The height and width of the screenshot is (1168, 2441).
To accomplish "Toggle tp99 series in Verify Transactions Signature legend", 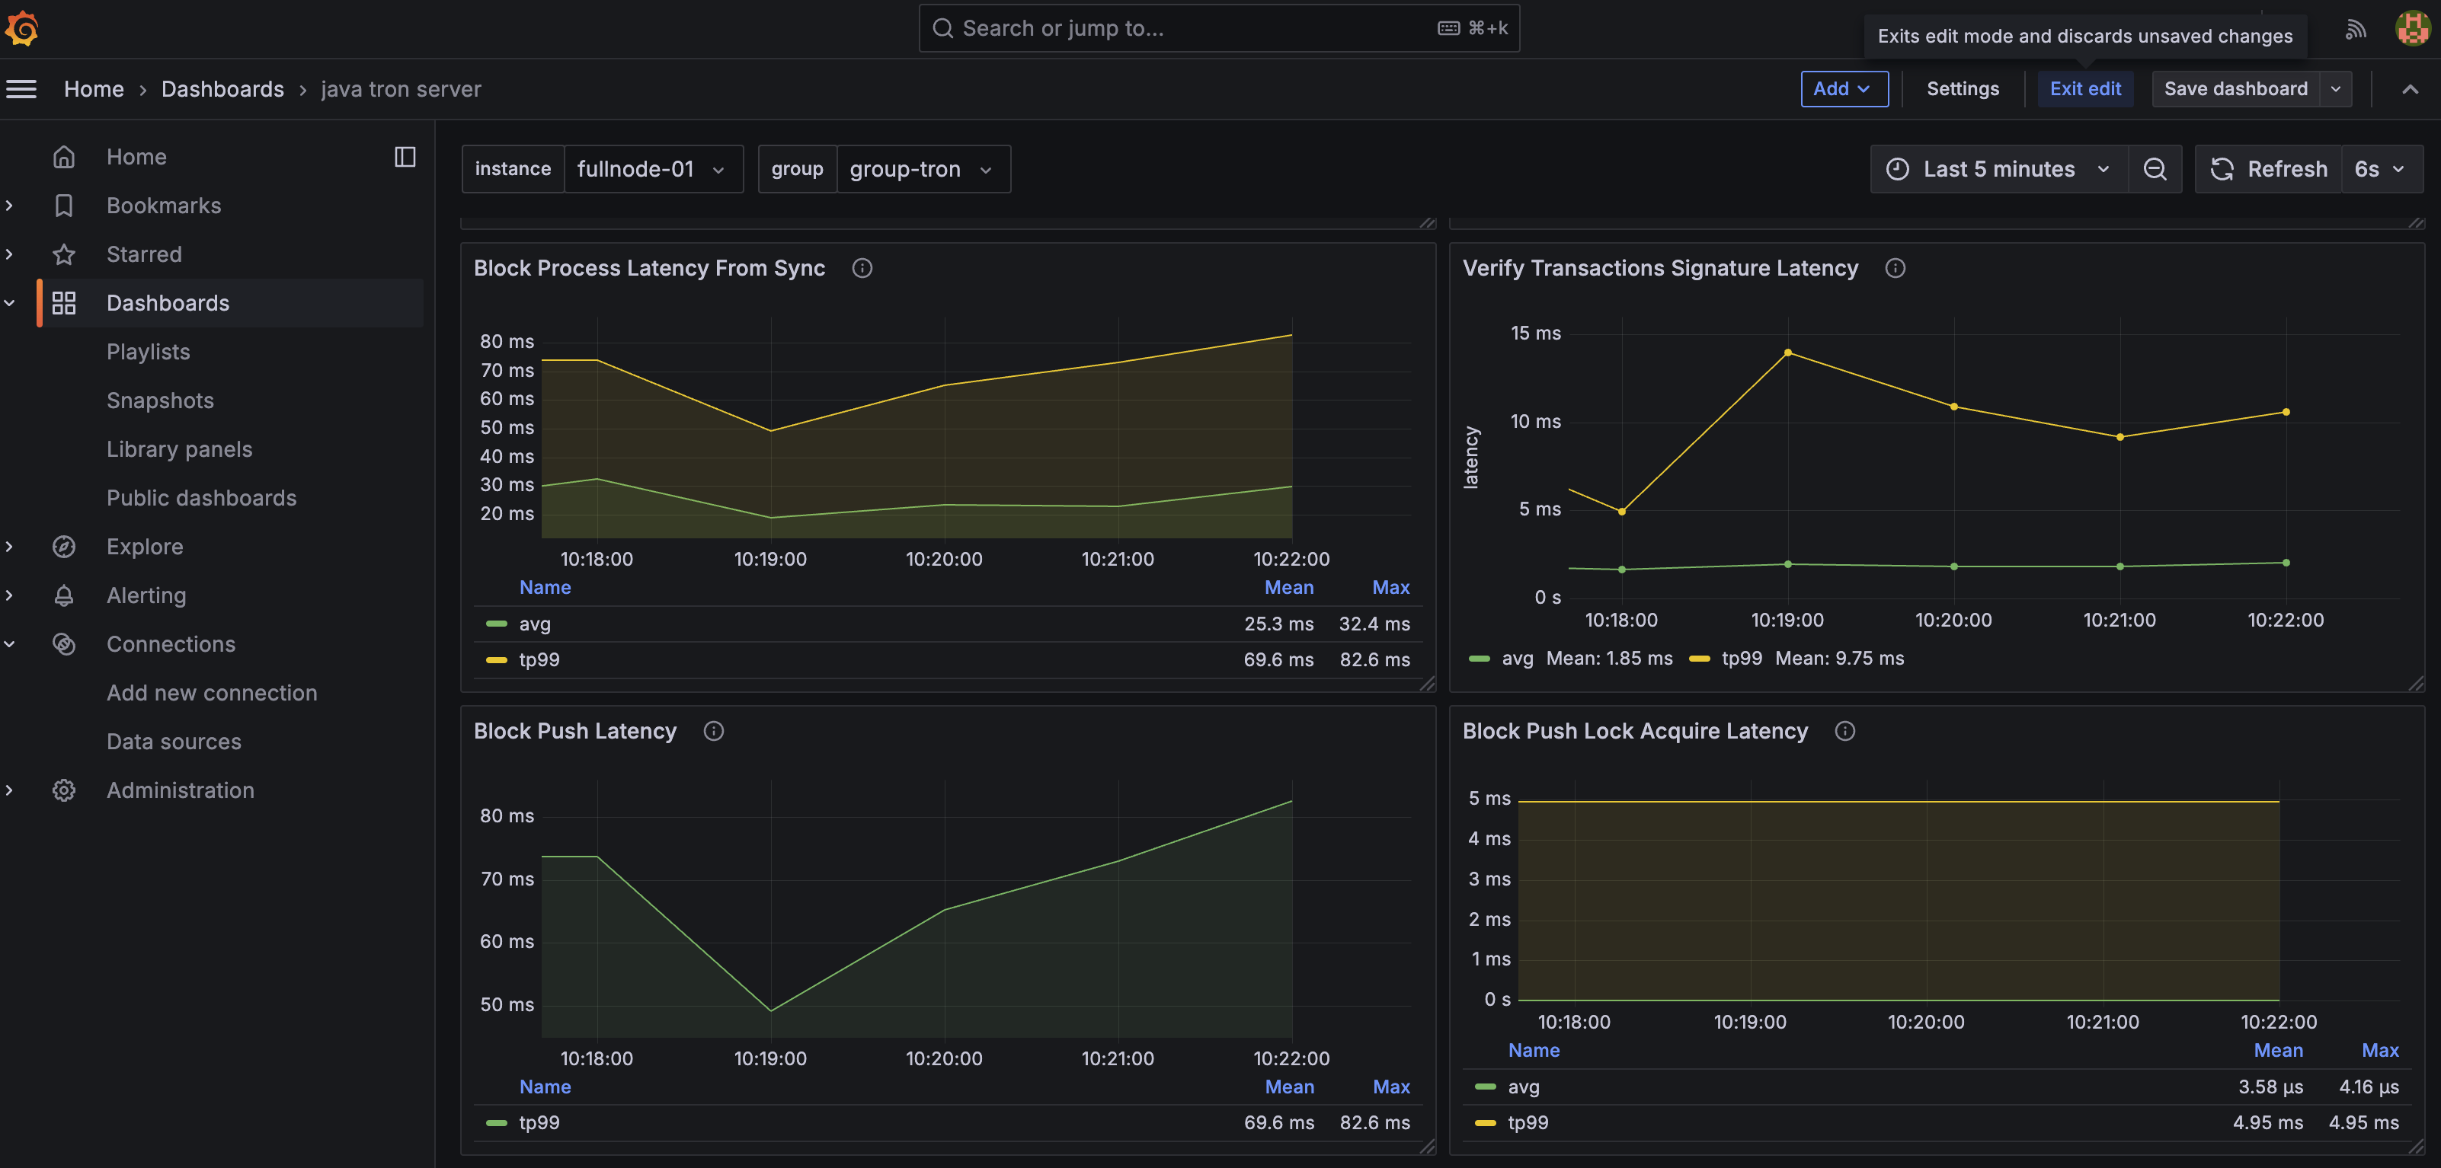I will (x=1742, y=659).
